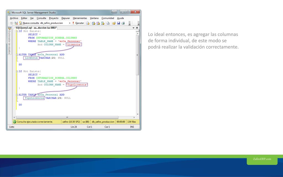Viewport: 283px width, 177px height.
Task: Open the Archivo menu
Action: [14, 18]
